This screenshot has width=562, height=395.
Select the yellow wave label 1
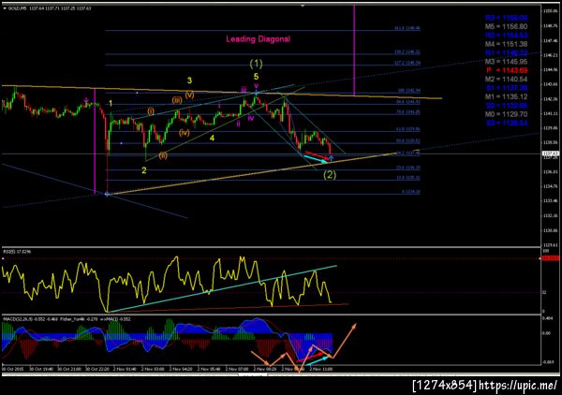click(111, 104)
